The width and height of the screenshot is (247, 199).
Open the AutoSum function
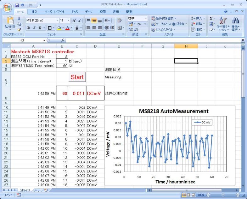point(211,19)
